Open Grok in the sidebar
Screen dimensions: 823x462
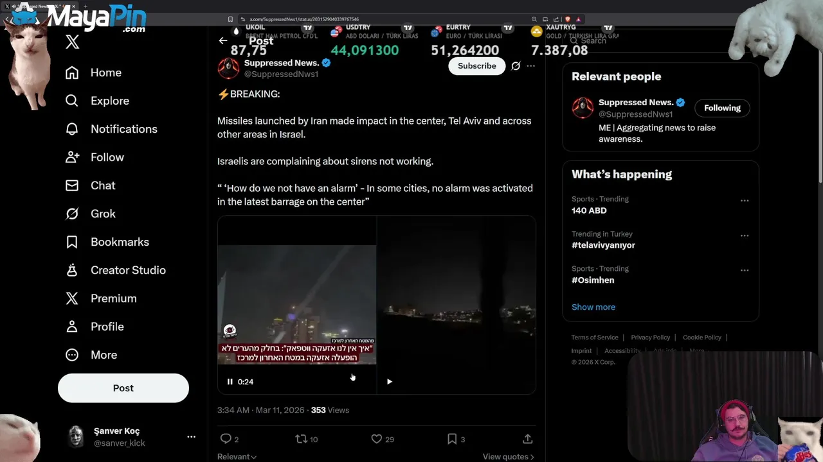(91, 214)
